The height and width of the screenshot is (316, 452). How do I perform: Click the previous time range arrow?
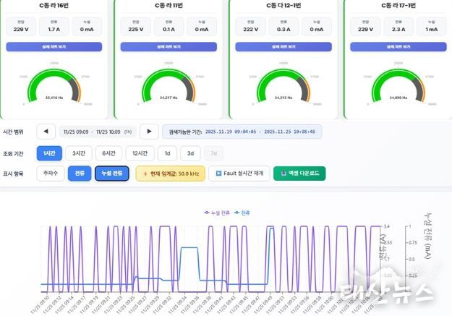pos(46,132)
